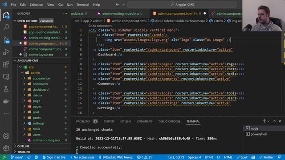Show additional views ellipsis in activity bar
The height and width of the screenshot is (160, 285).
tap(6, 113)
